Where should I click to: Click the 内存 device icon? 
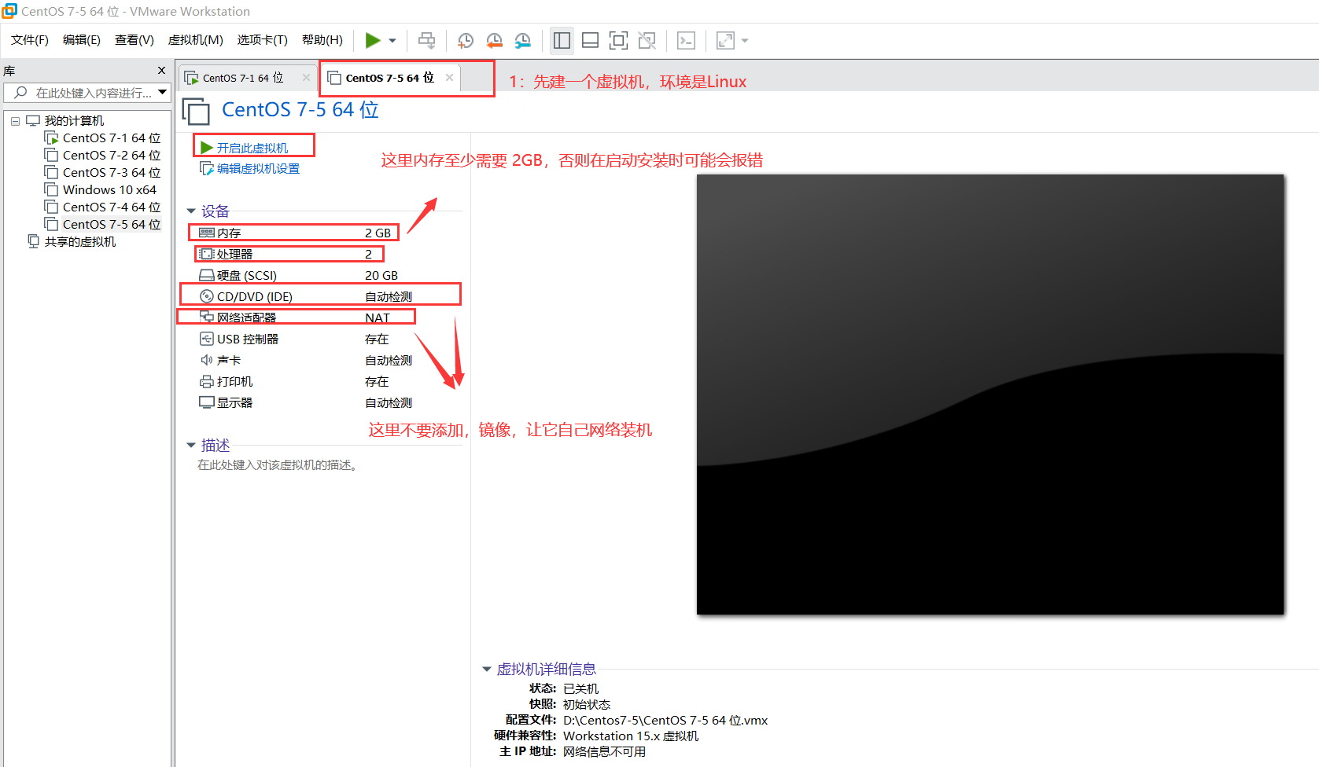click(x=207, y=233)
